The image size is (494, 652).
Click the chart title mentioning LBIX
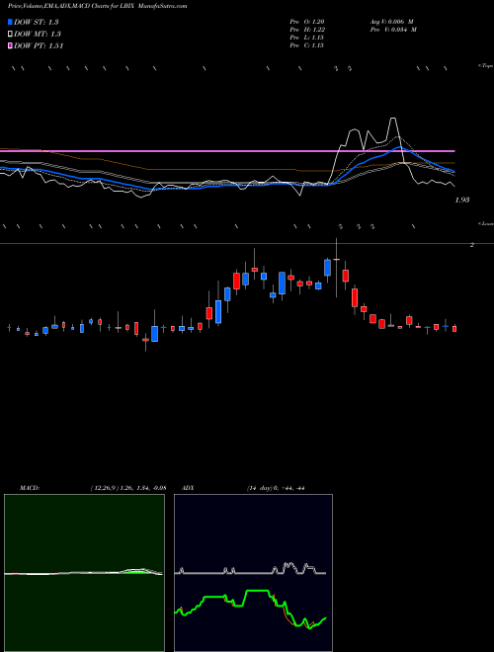(x=97, y=6)
